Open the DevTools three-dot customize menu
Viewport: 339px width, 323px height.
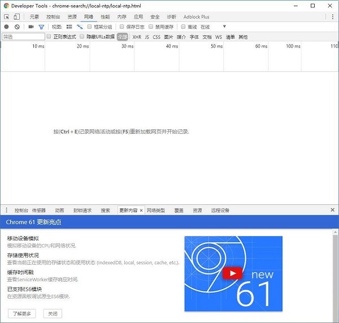(x=333, y=17)
